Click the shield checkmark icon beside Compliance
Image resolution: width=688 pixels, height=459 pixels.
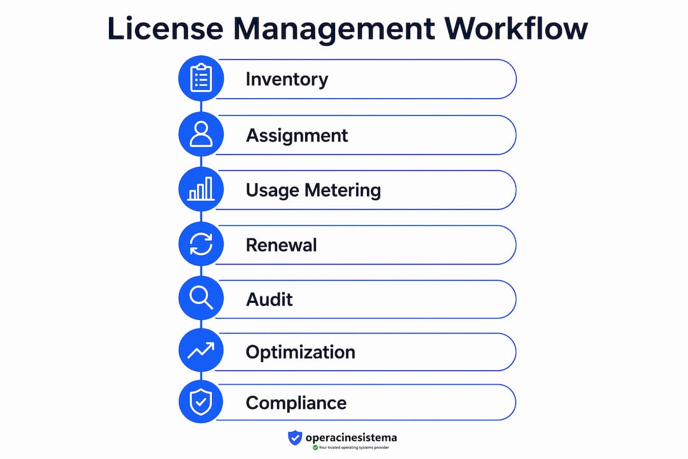click(201, 402)
